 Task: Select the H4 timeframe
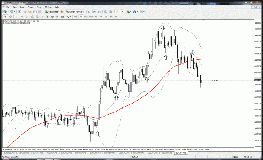click(x=101, y=16)
